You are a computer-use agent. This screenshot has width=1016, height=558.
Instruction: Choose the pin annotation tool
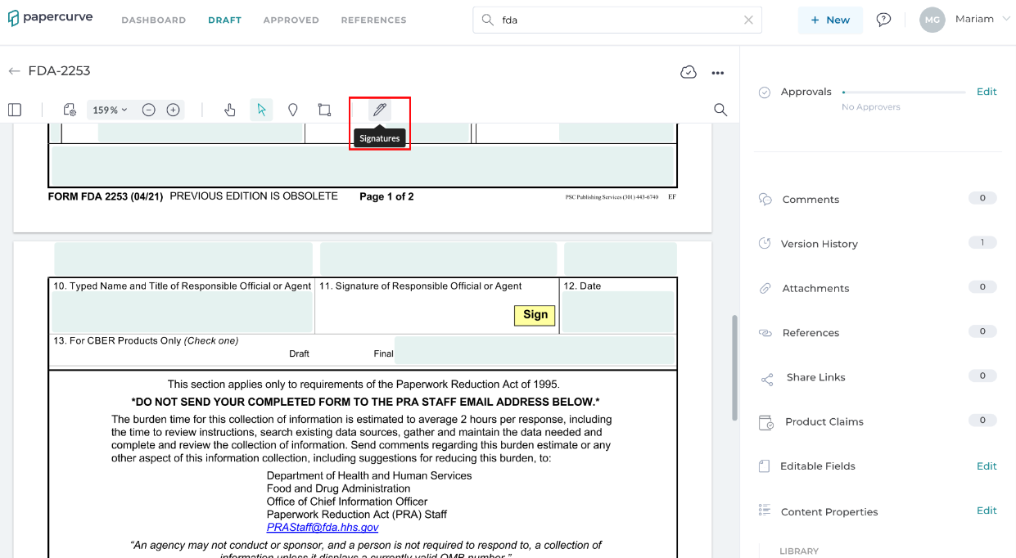click(x=293, y=110)
